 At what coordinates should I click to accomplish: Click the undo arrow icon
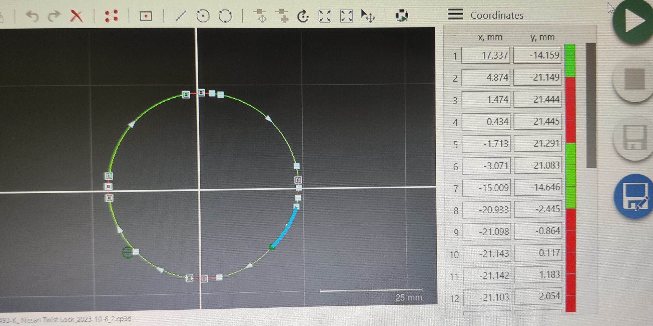(x=33, y=17)
